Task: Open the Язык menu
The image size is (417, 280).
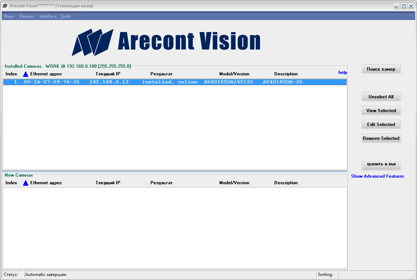Action: click(8, 16)
